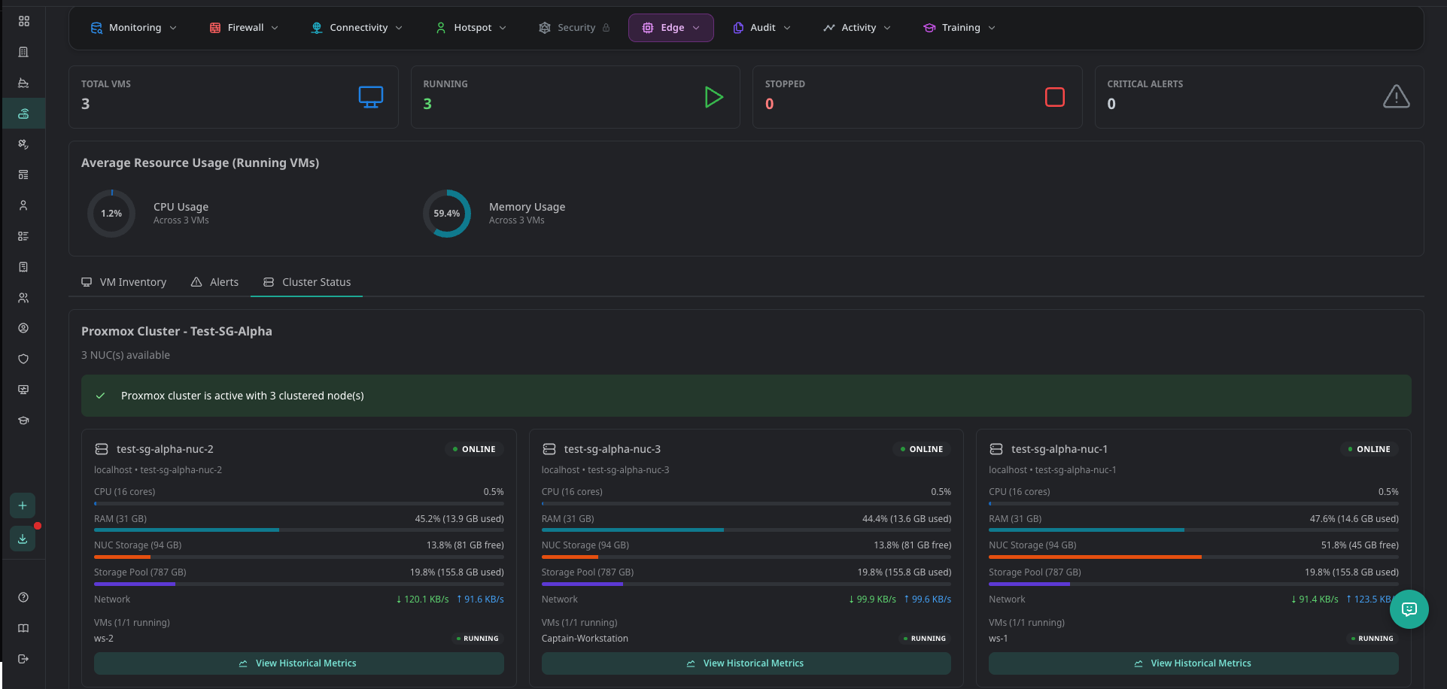Click the red stop icon on Stopped card
This screenshot has height=689, width=1447.
(x=1055, y=97)
